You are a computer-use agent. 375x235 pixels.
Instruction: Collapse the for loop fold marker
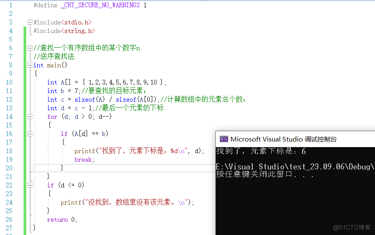[30, 117]
